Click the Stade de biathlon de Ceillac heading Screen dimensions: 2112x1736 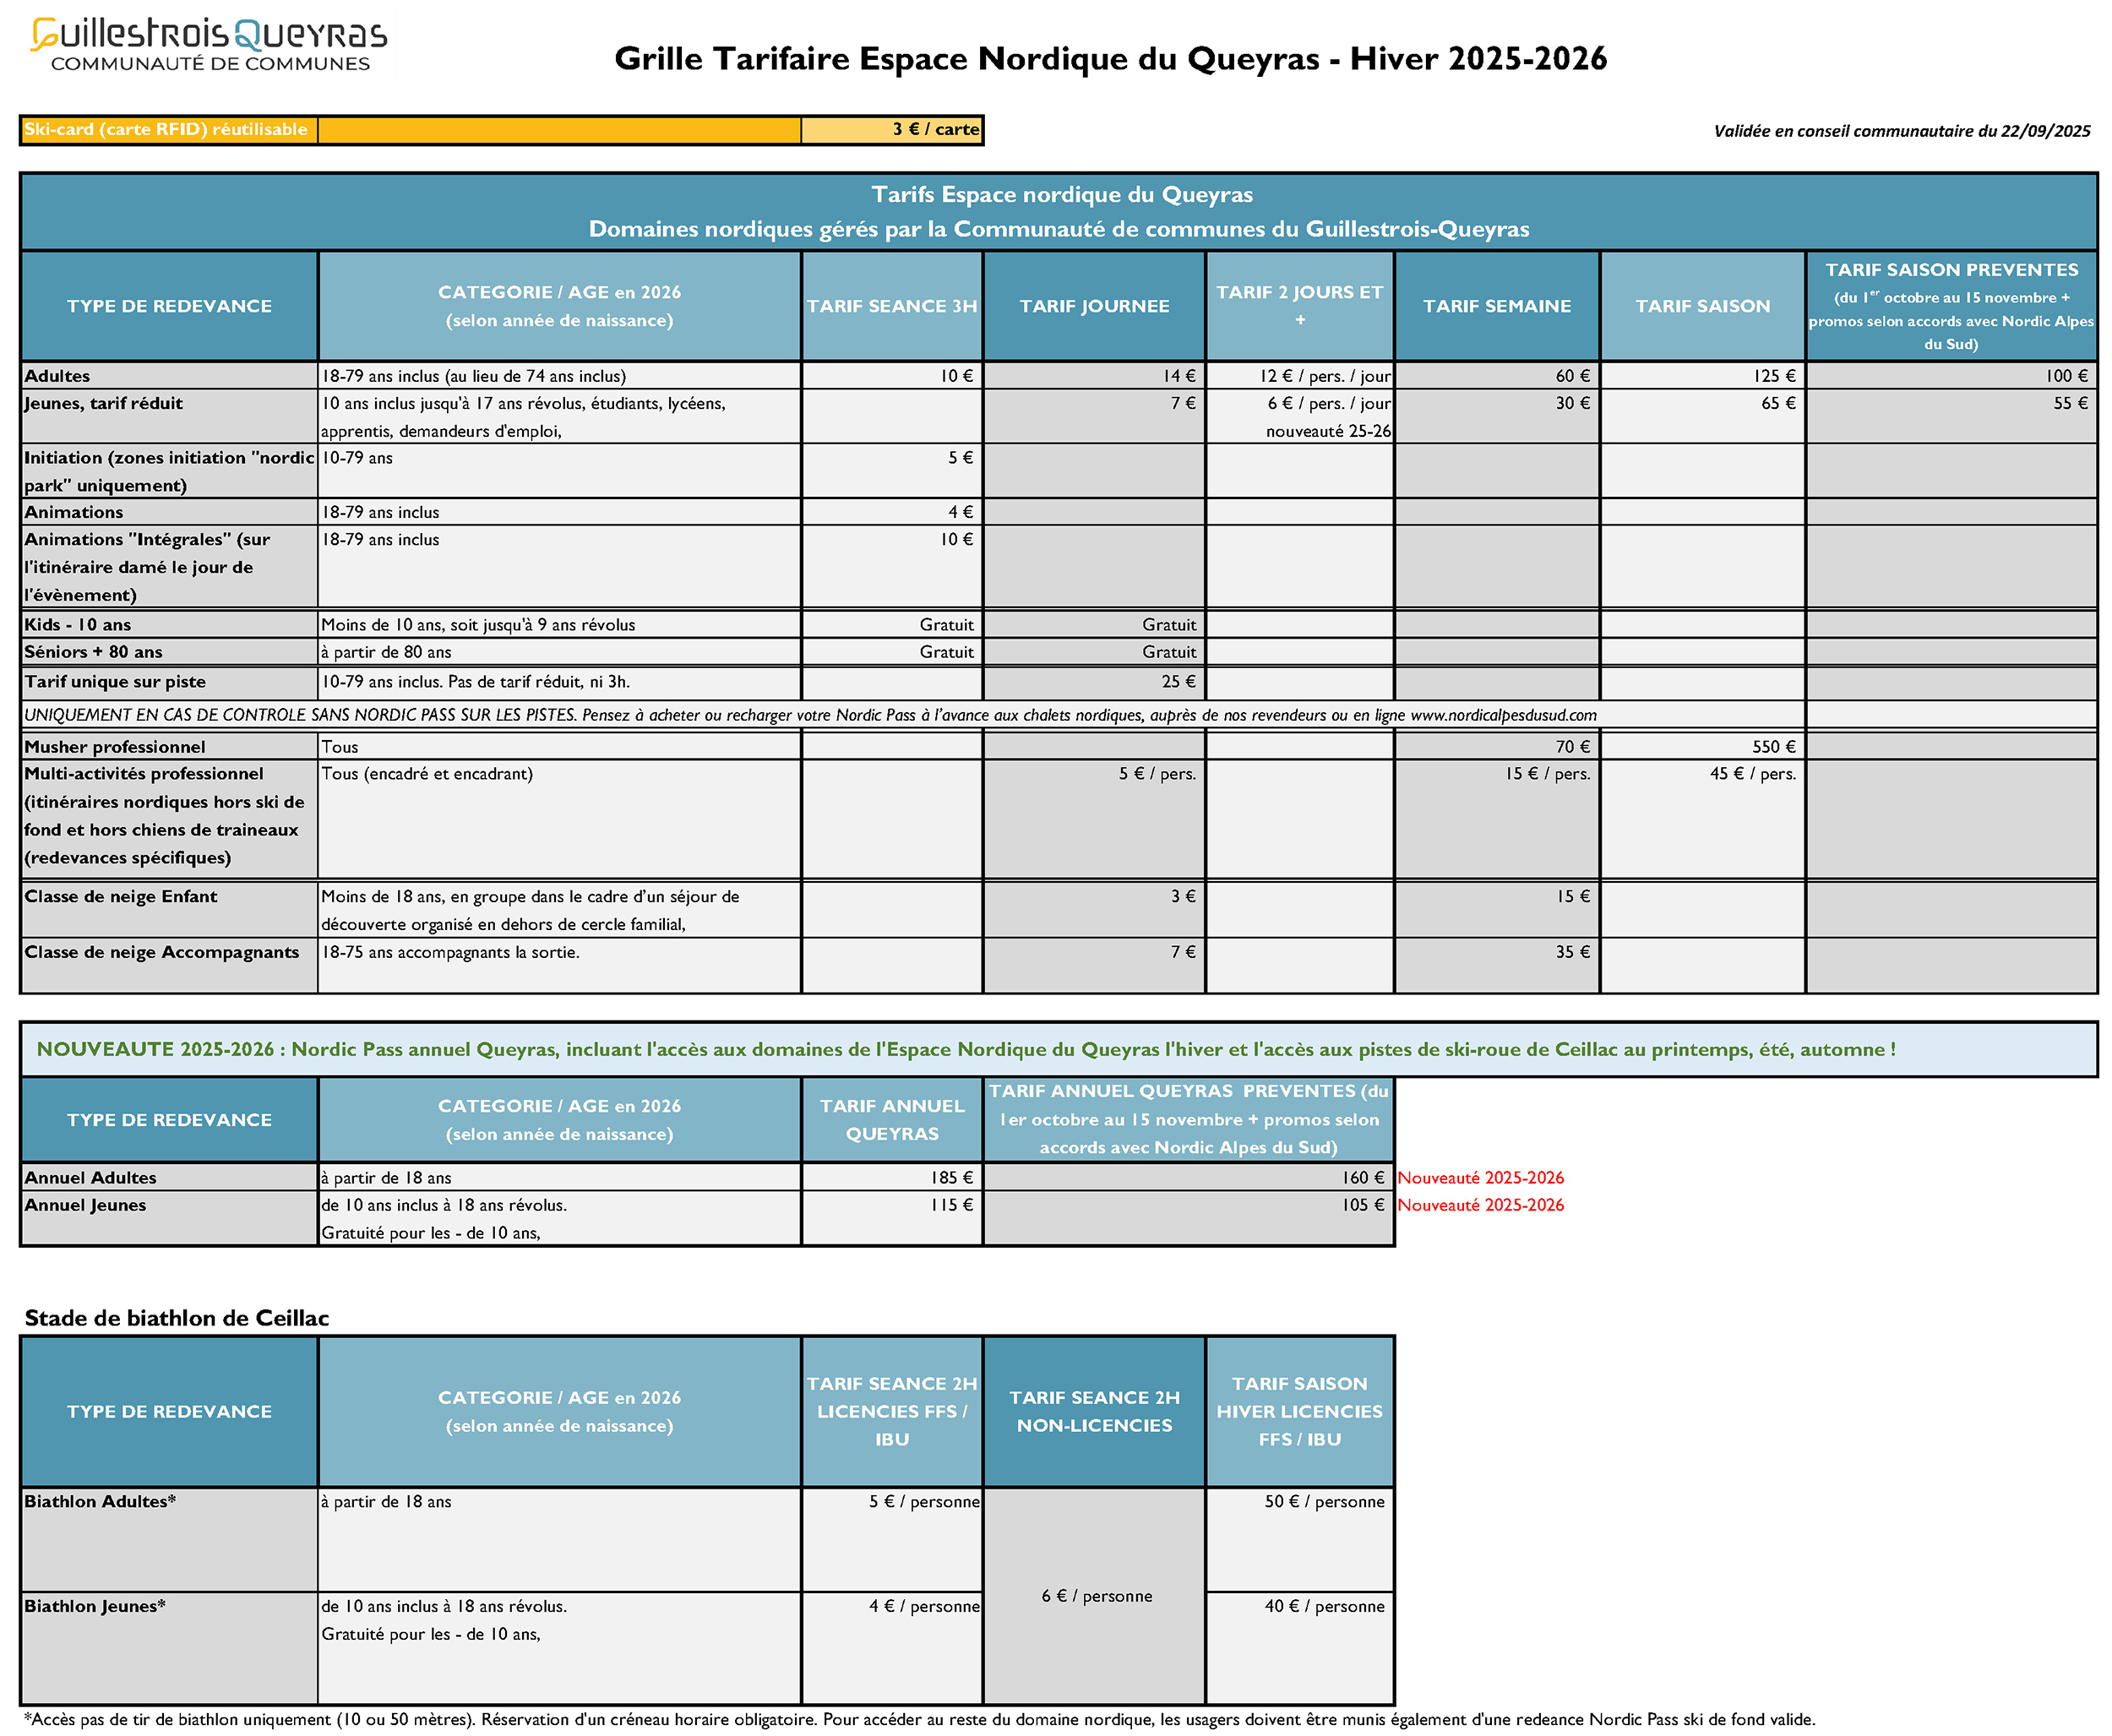(x=177, y=1318)
